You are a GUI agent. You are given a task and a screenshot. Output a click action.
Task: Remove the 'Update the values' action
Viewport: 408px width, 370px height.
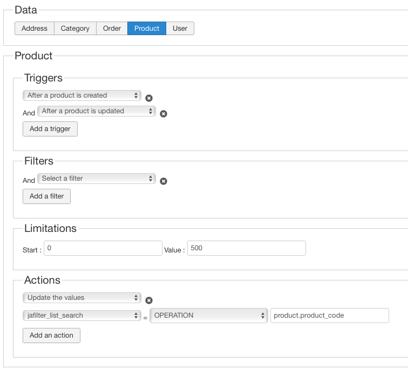point(149,300)
